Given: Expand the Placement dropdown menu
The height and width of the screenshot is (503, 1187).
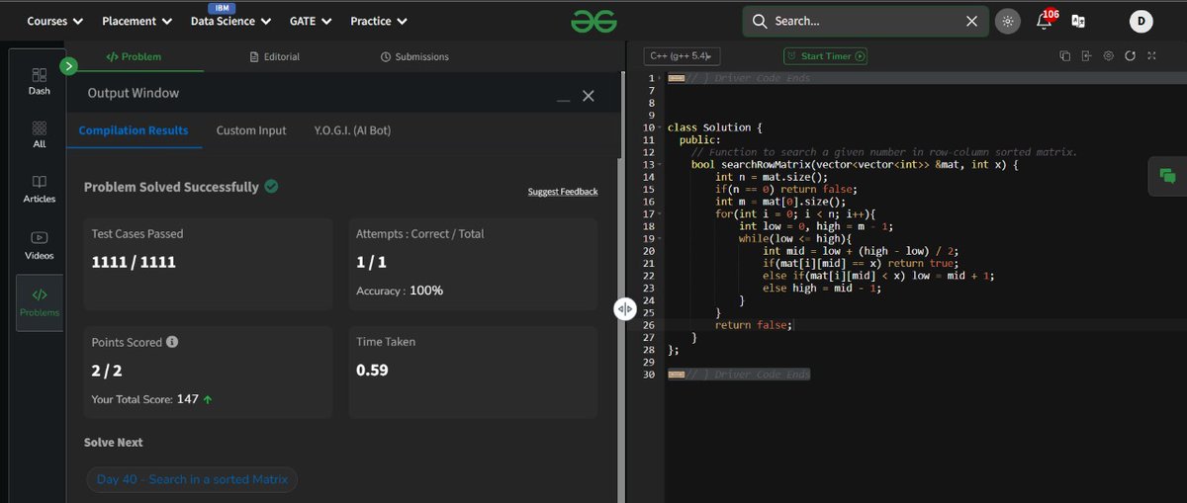Looking at the screenshot, I should coord(137,21).
